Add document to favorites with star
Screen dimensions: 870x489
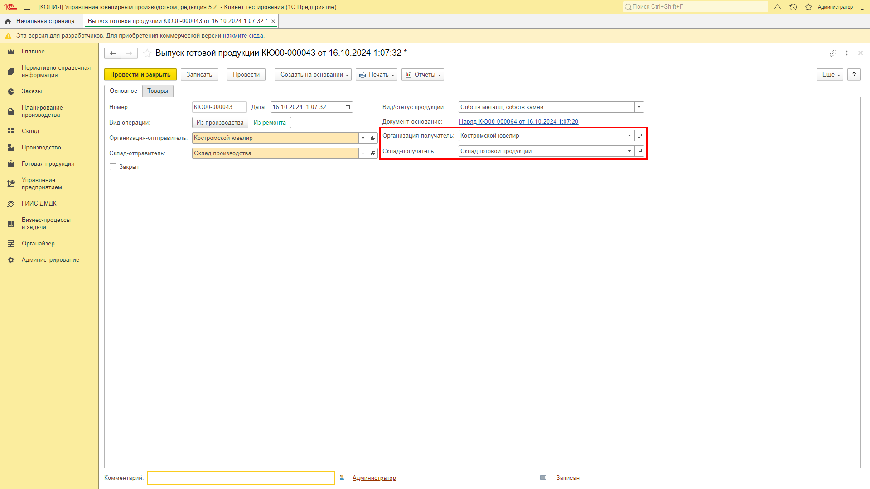147,53
